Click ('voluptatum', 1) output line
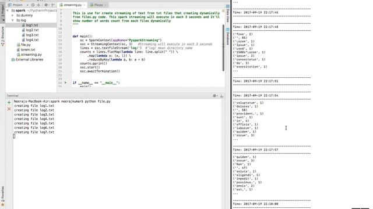 248,103
